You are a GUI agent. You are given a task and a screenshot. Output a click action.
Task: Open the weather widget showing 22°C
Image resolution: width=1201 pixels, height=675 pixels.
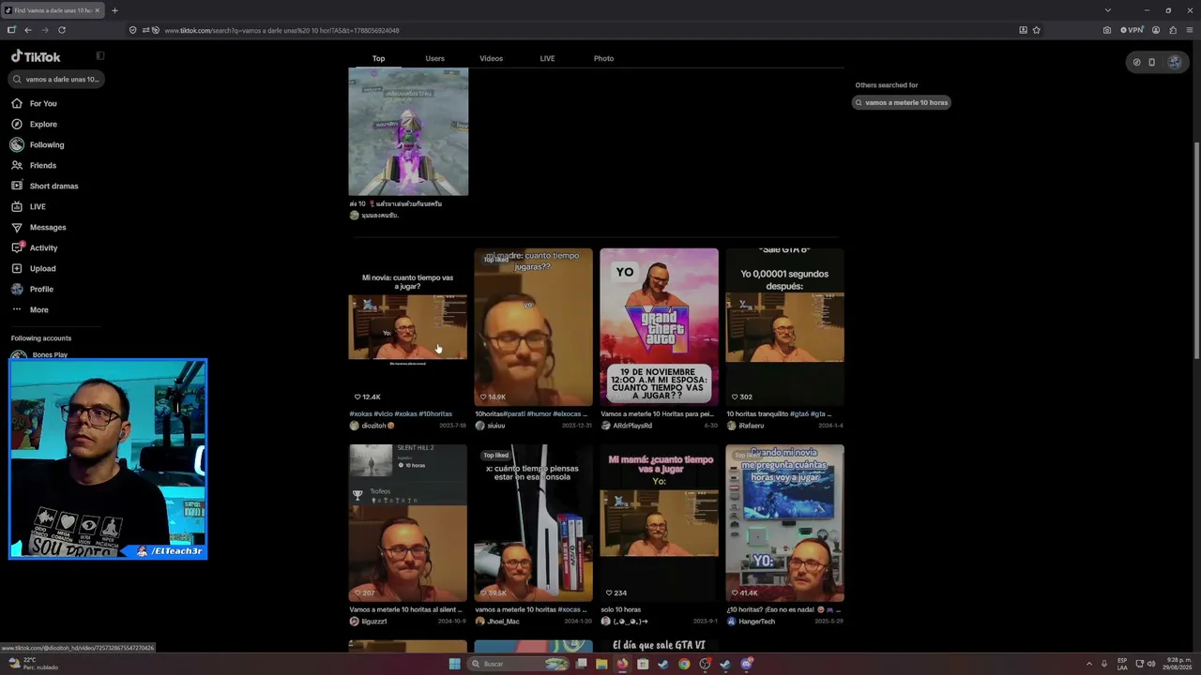click(x=34, y=664)
